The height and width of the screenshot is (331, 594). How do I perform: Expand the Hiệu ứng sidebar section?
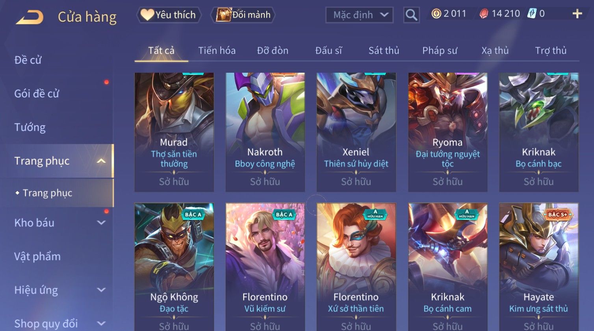[x=101, y=290]
